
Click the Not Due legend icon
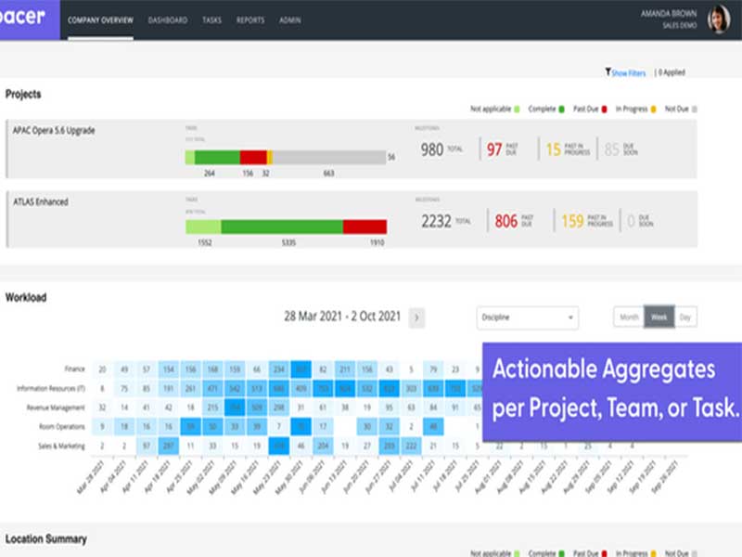694,108
